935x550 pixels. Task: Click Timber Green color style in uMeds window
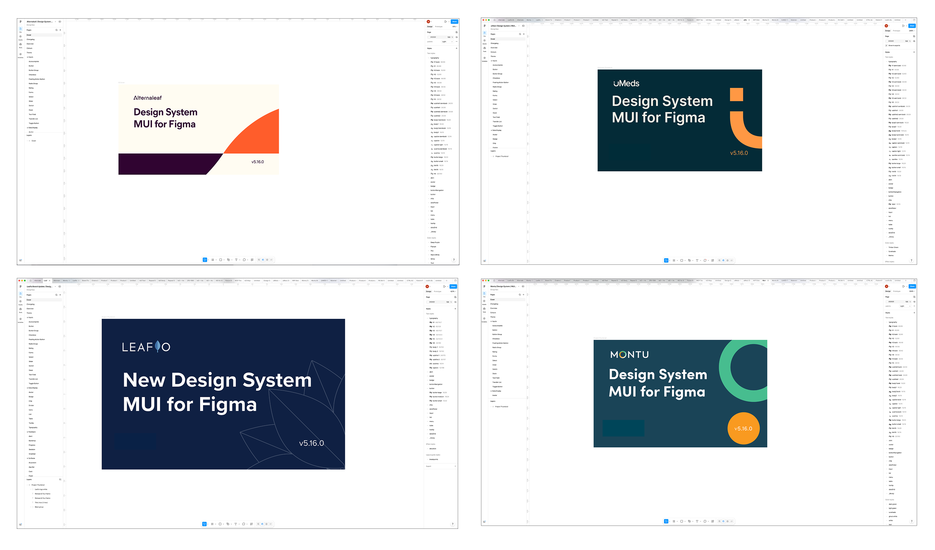[893, 248]
